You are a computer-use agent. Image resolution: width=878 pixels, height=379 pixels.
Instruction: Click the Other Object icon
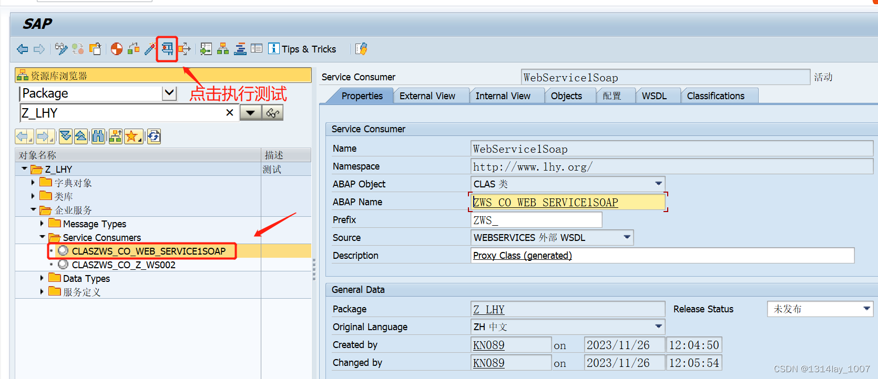point(95,49)
